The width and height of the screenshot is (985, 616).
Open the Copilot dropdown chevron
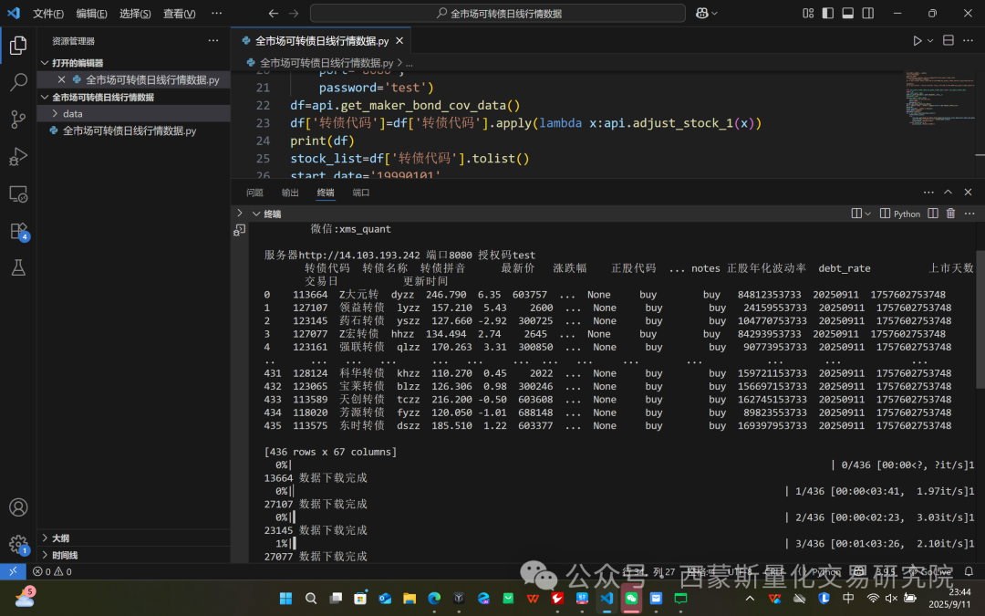[x=714, y=13]
